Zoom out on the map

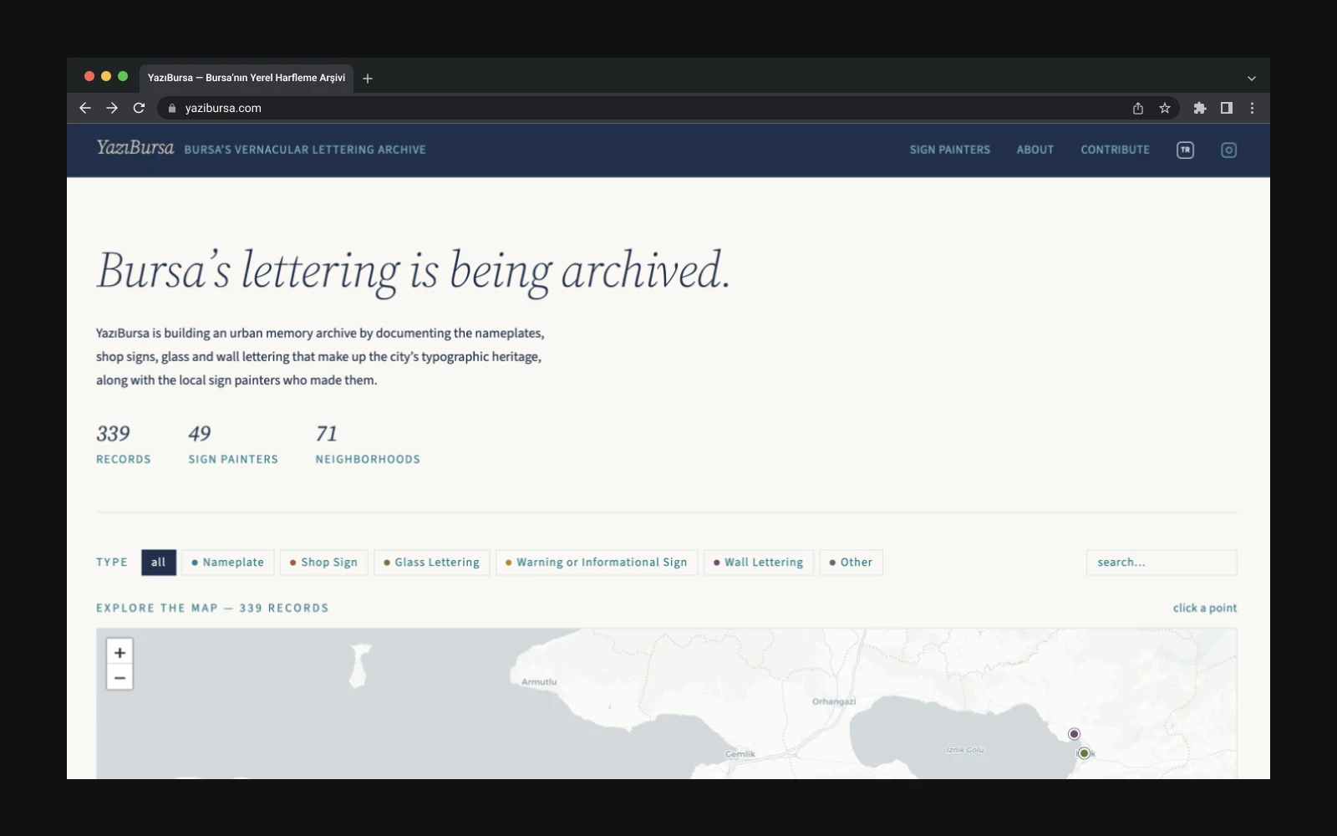[119, 677]
